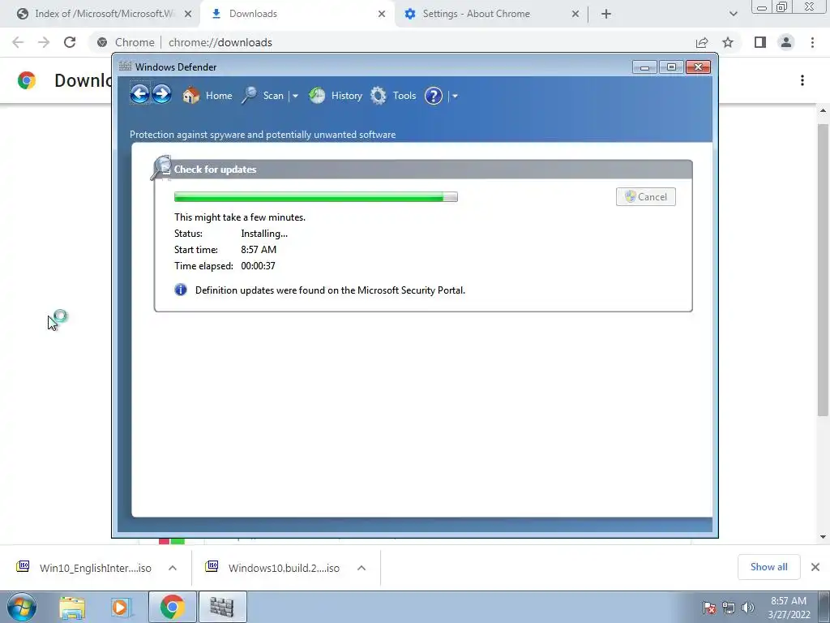The image size is (830, 623).
Task: Click the update progress bar
Action: click(x=316, y=197)
